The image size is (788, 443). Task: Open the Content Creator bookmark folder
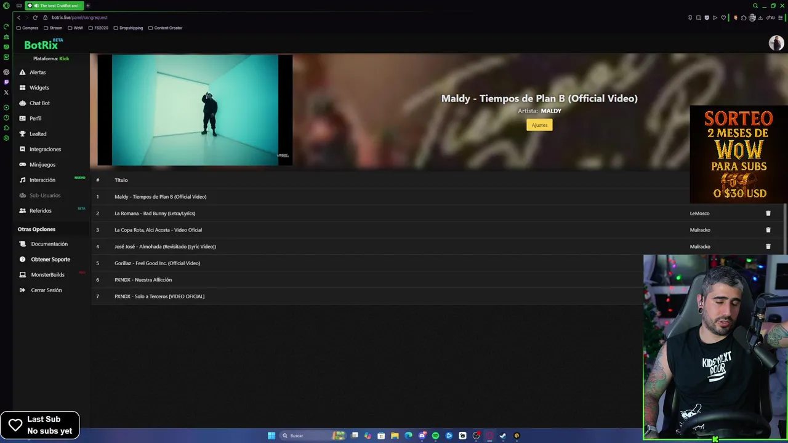point(165,28)
